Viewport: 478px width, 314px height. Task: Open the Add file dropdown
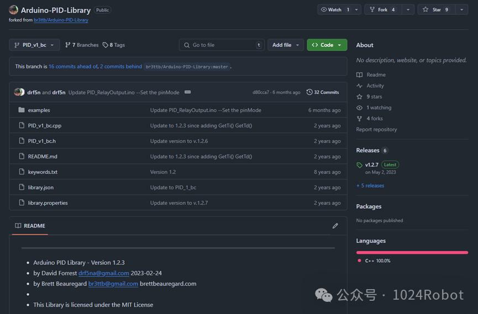tap(286, 45)
